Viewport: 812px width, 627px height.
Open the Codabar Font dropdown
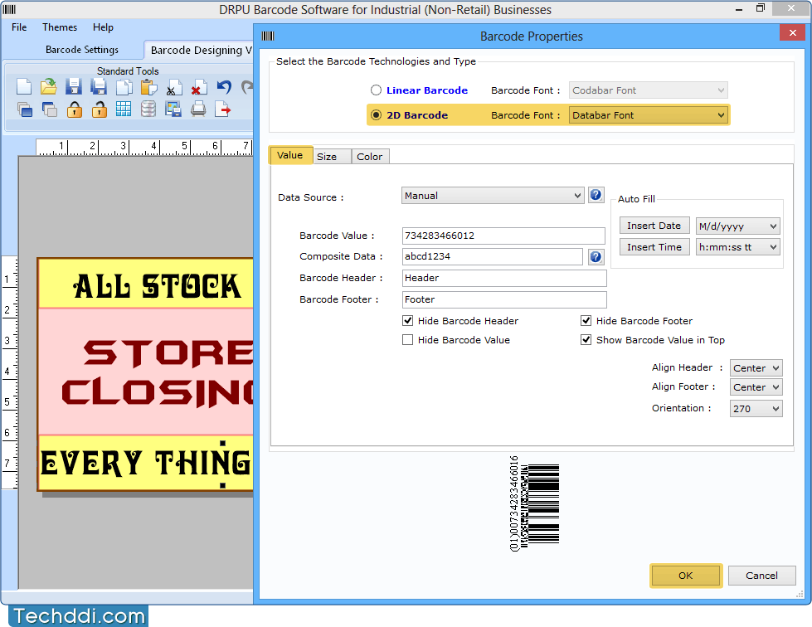pyautogui.click(x=649, y=90)
